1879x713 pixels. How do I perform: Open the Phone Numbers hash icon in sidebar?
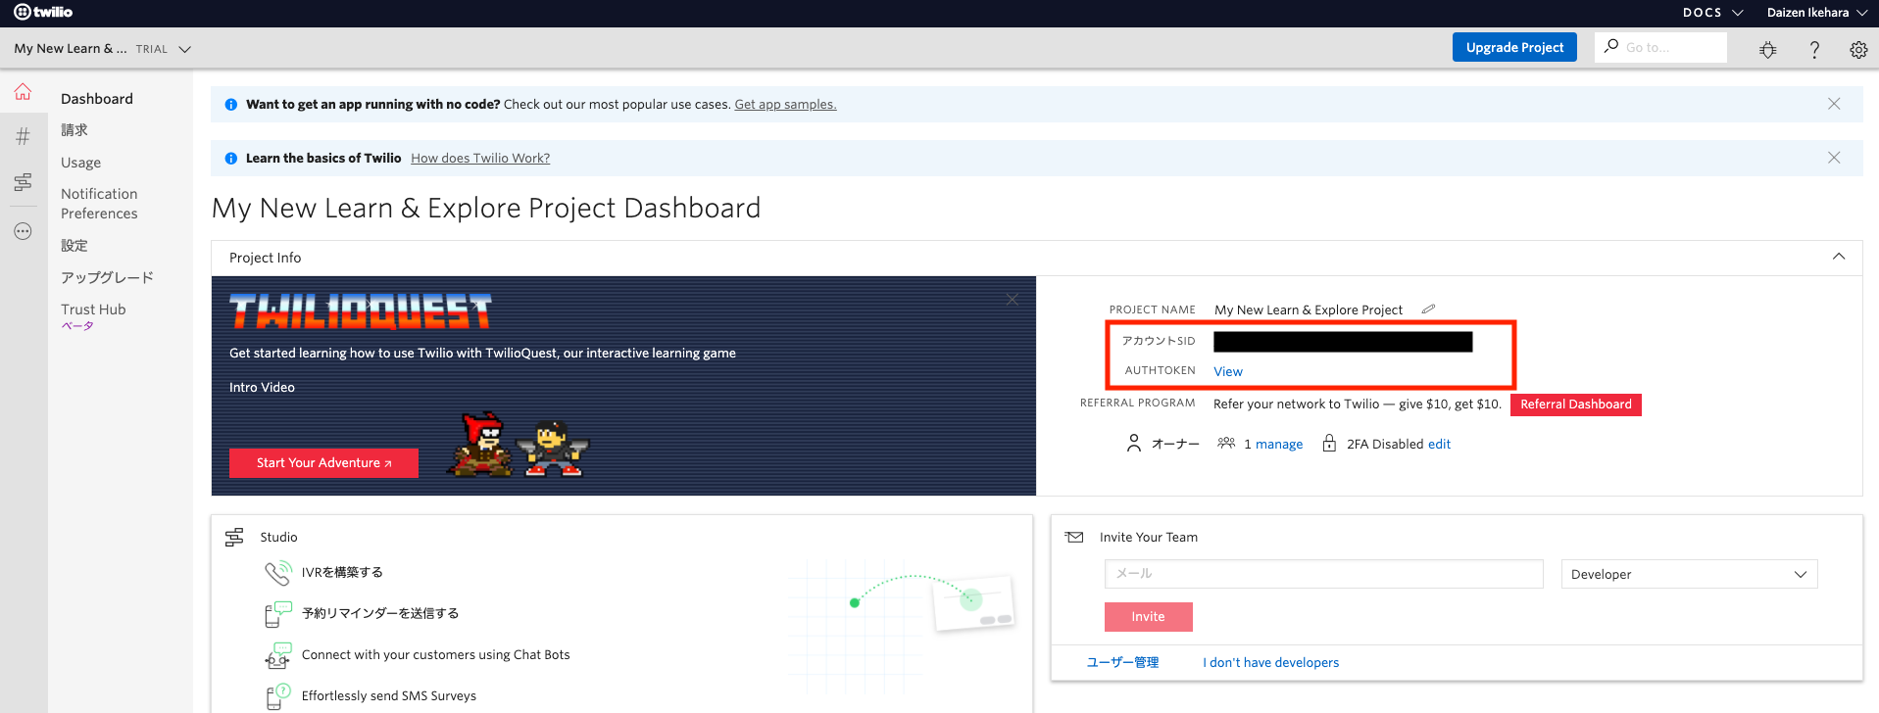click(23, 136)
